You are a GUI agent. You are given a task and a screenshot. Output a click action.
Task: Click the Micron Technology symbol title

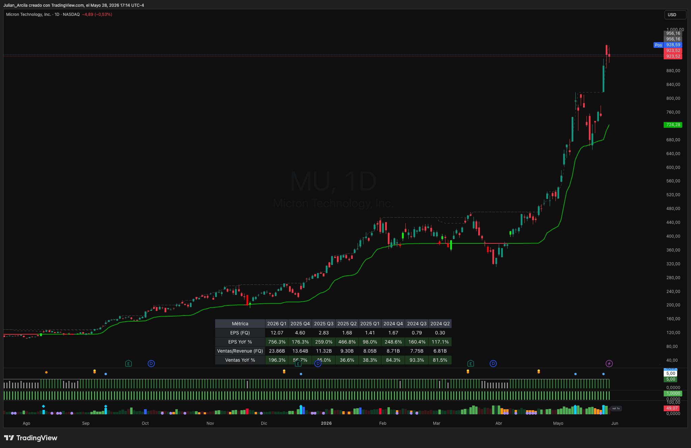[x=29, y=14]
